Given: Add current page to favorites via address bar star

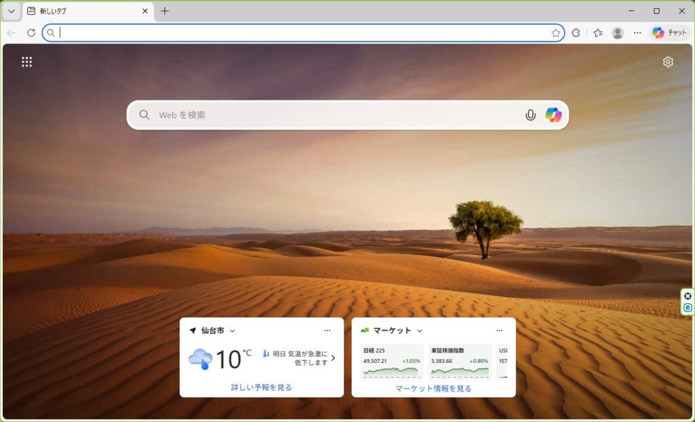Looking at the screenshot, I should 557,33.
